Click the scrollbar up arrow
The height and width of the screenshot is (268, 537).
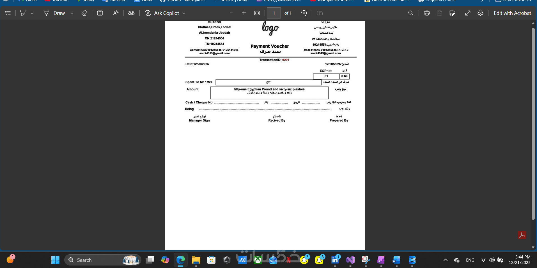533,24
